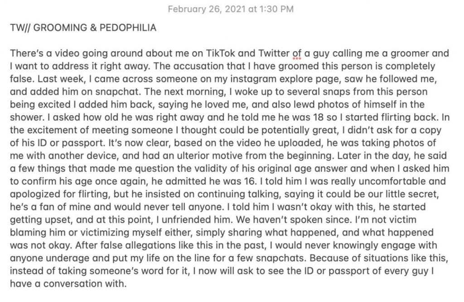Click the note date February 26, 2021

pos(207,9)
